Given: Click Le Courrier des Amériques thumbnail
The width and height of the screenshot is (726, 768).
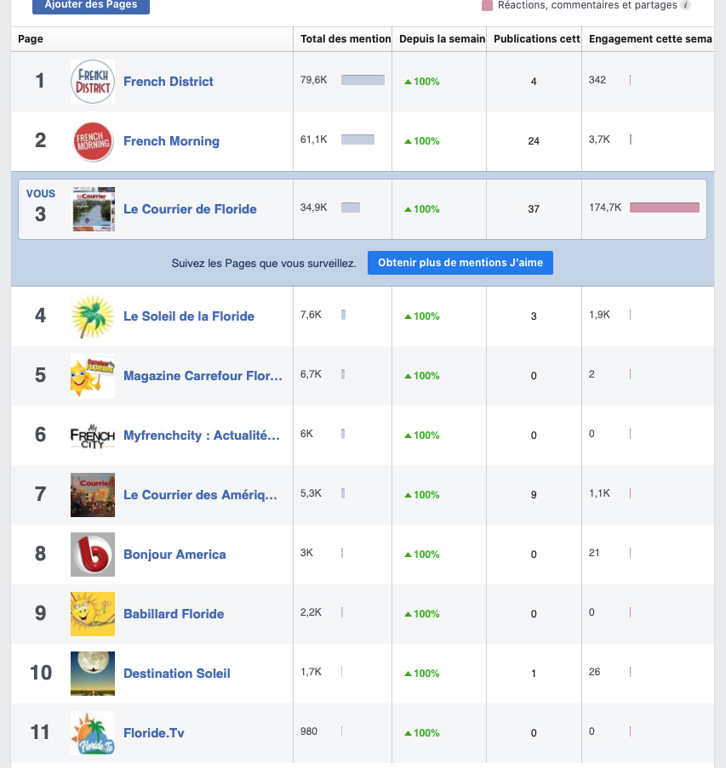Looking at the screenshot, I should tap(93, 495).
